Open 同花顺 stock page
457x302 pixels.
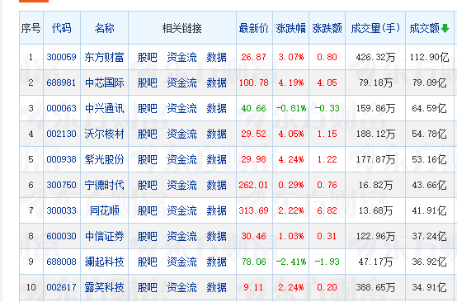(104, 210)
